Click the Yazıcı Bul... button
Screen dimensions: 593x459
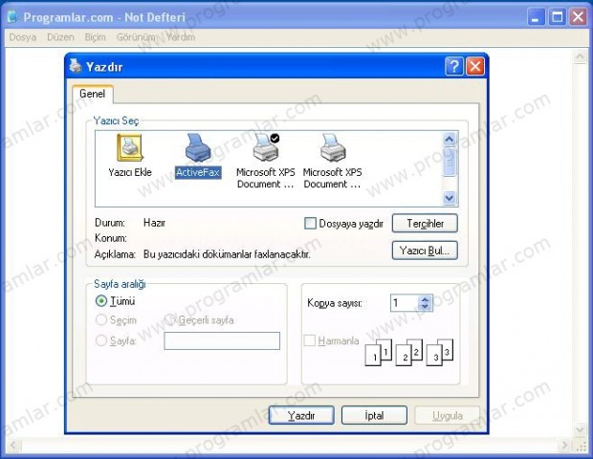(425, 251)
